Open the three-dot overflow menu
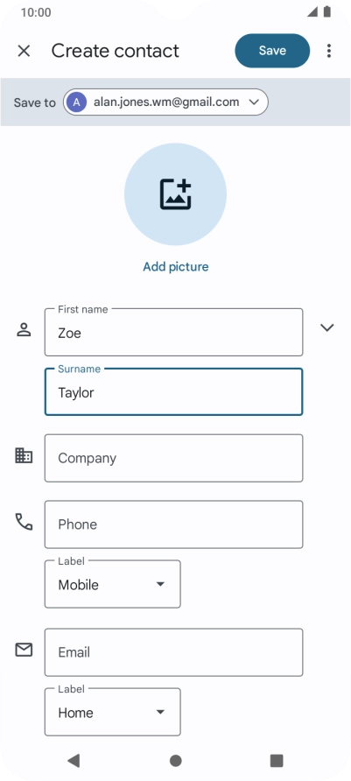Screen dimensions: 351x781 click(x=328, y=51)
